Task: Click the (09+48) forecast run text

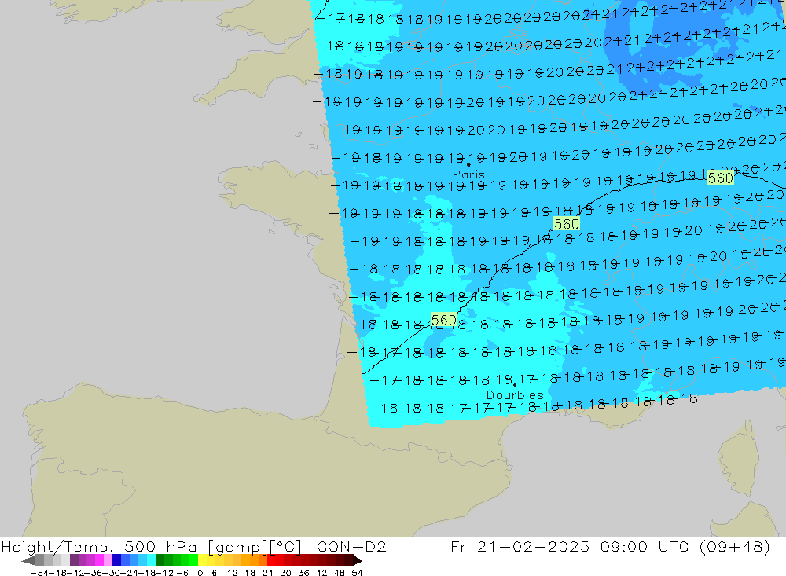Action: (735, 547)
